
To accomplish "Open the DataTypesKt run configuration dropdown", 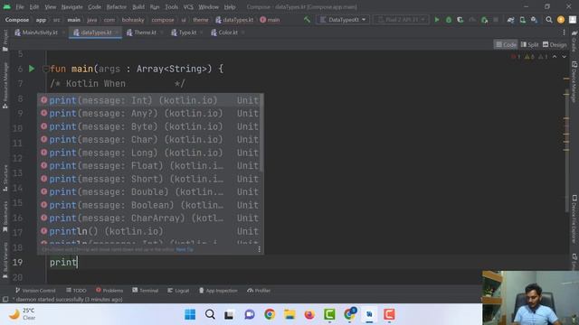I will pos(343,20).
